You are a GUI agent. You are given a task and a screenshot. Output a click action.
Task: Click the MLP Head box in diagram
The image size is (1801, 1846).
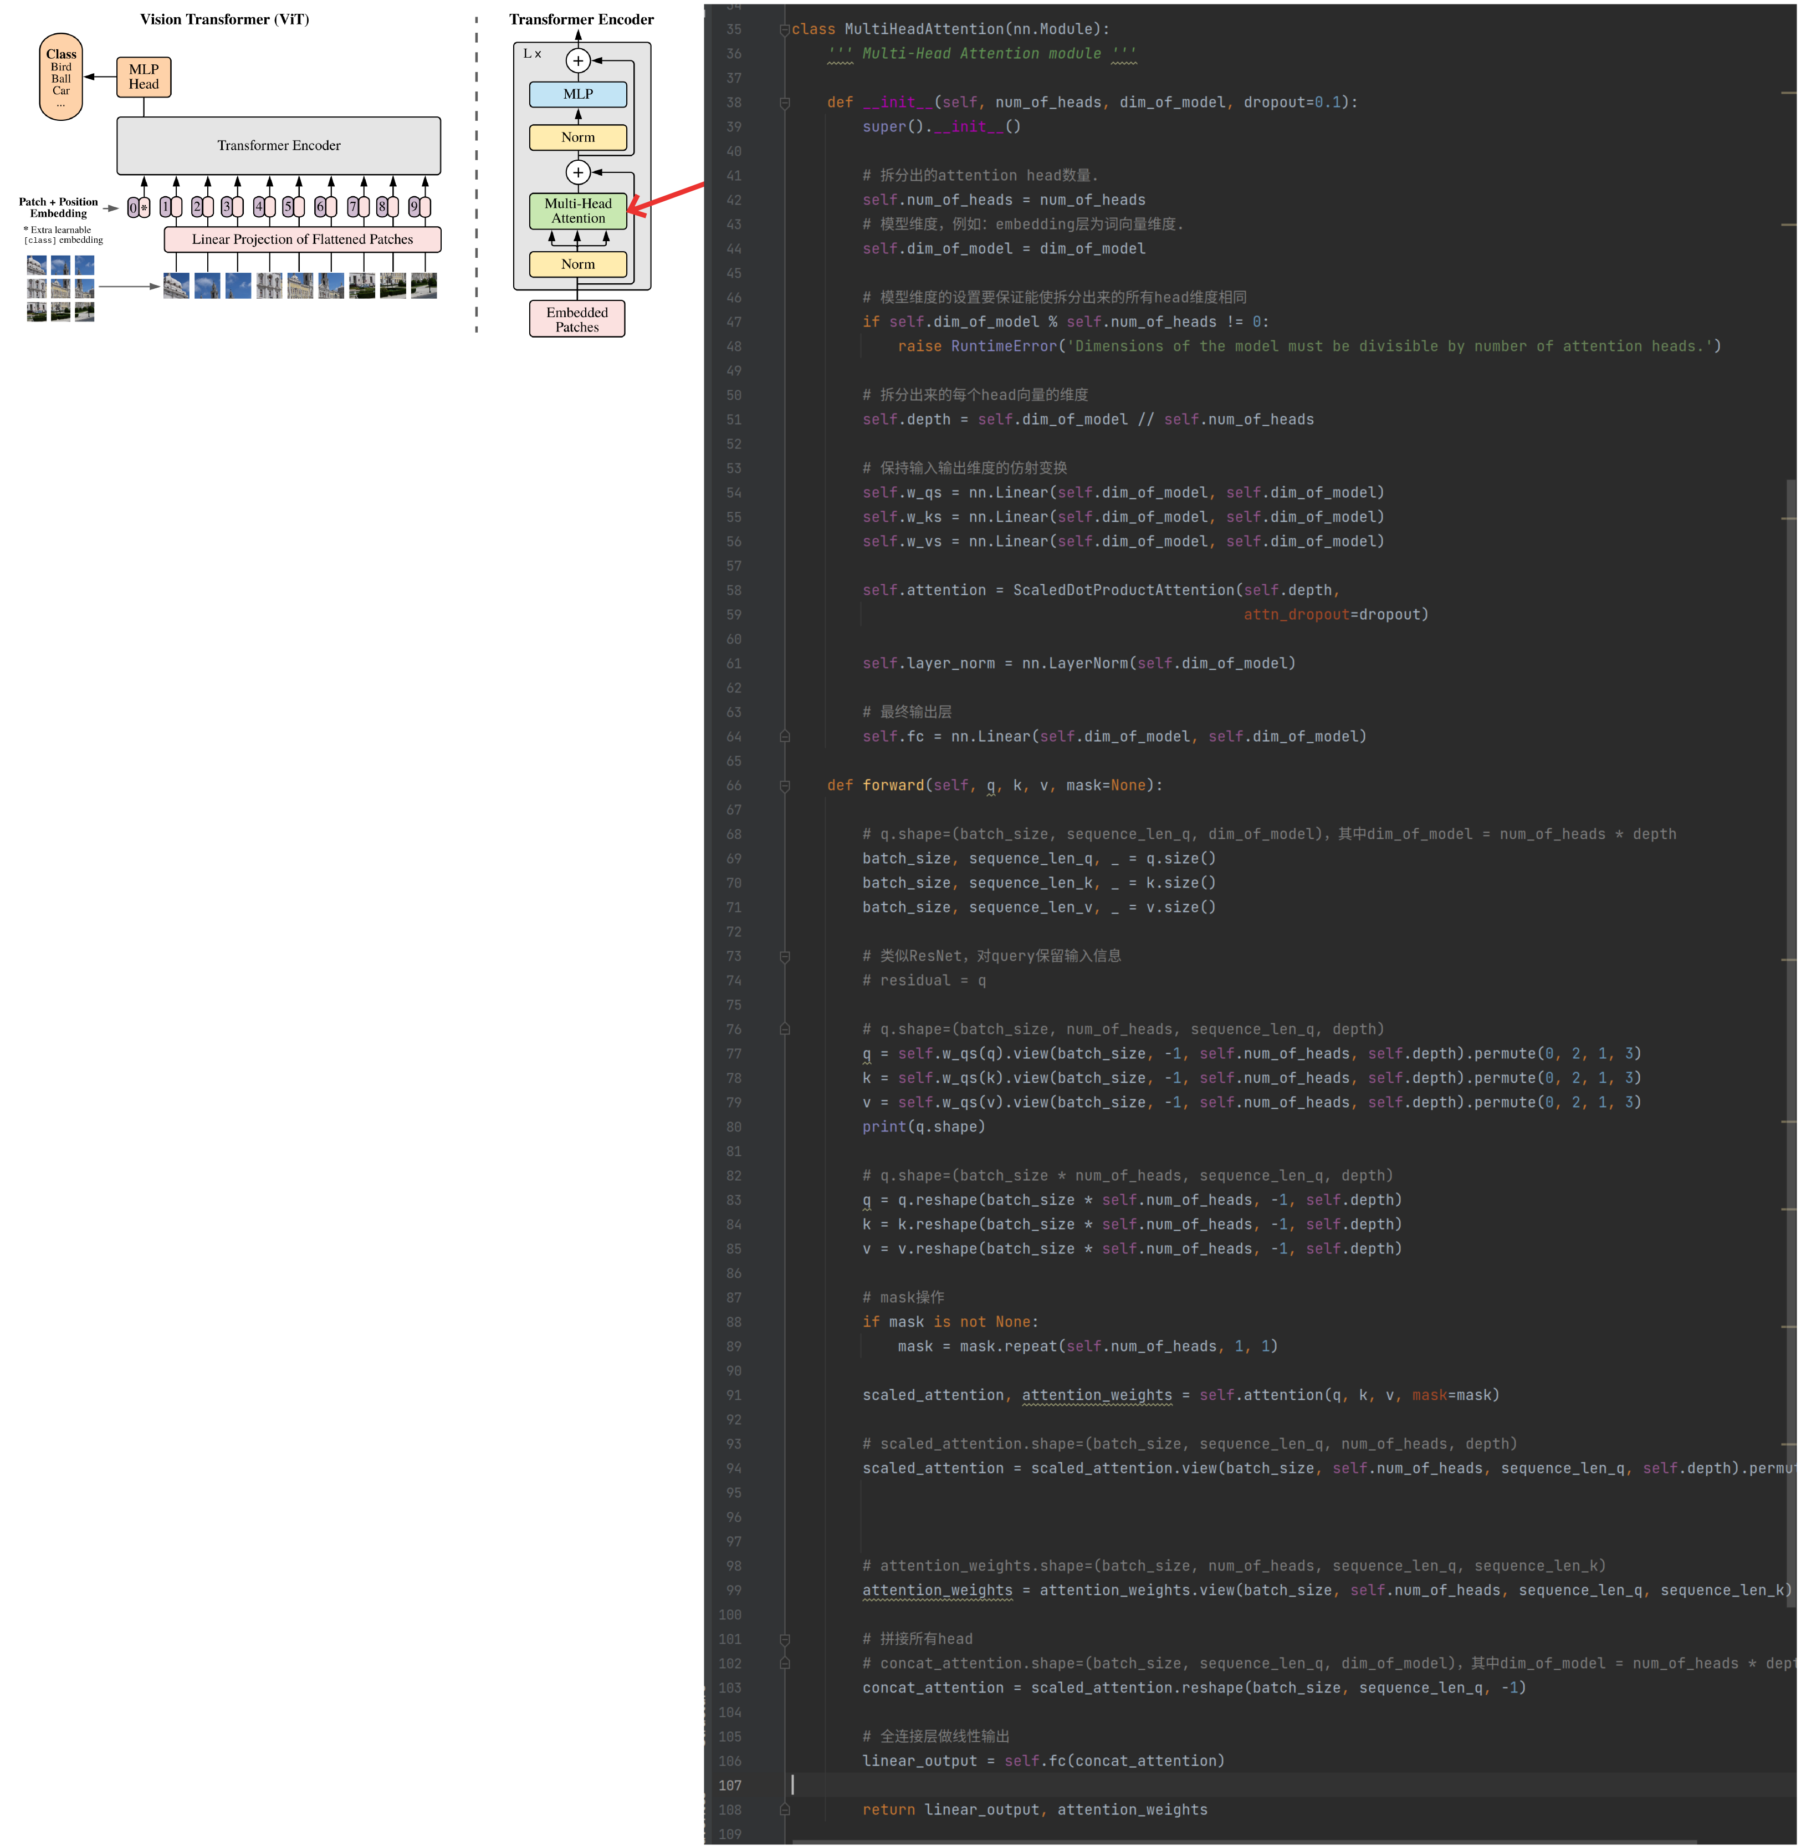pyautogui.click(x=144, y=77)
